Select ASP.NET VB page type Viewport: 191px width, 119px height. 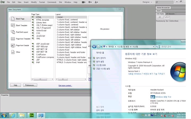[42, 52]
